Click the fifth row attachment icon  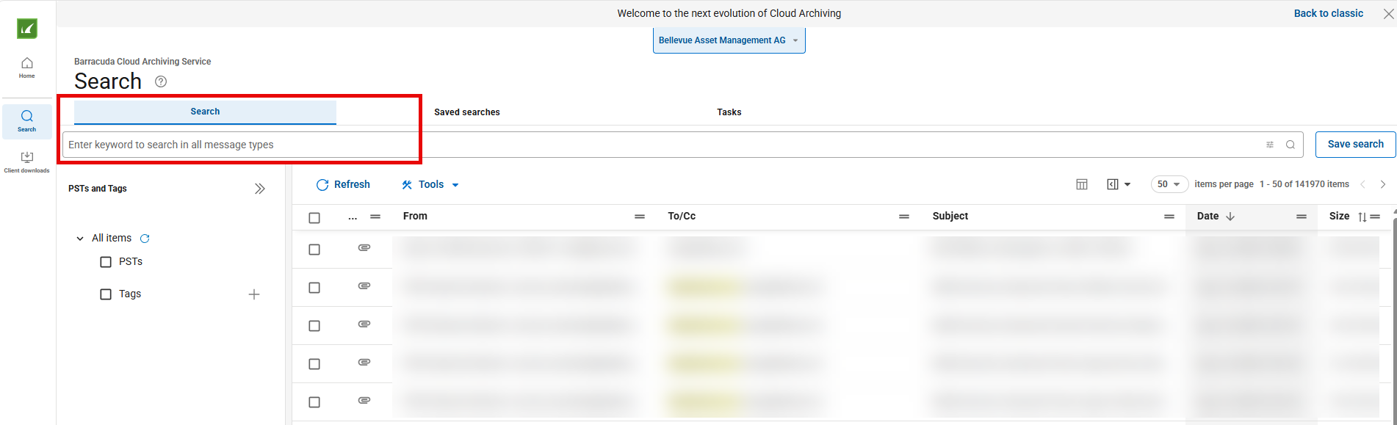tap(364, 401)
